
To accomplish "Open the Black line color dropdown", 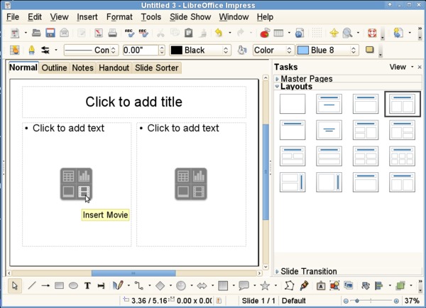I will point(200,50).
